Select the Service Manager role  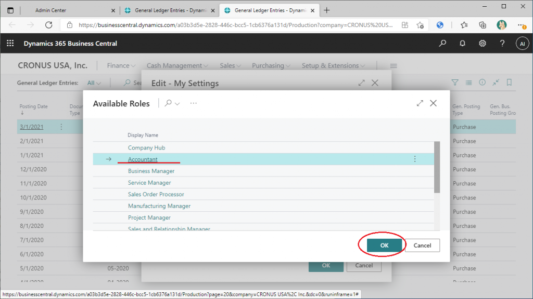click(x=149, y=182)
